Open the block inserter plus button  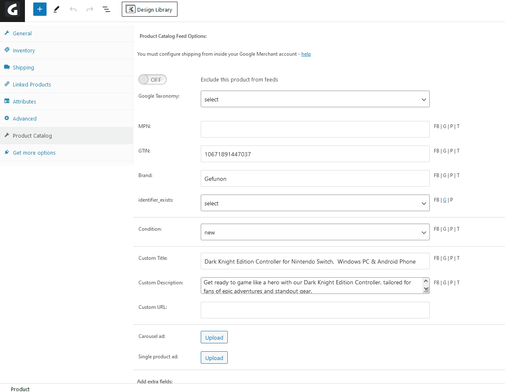point(40,9)
